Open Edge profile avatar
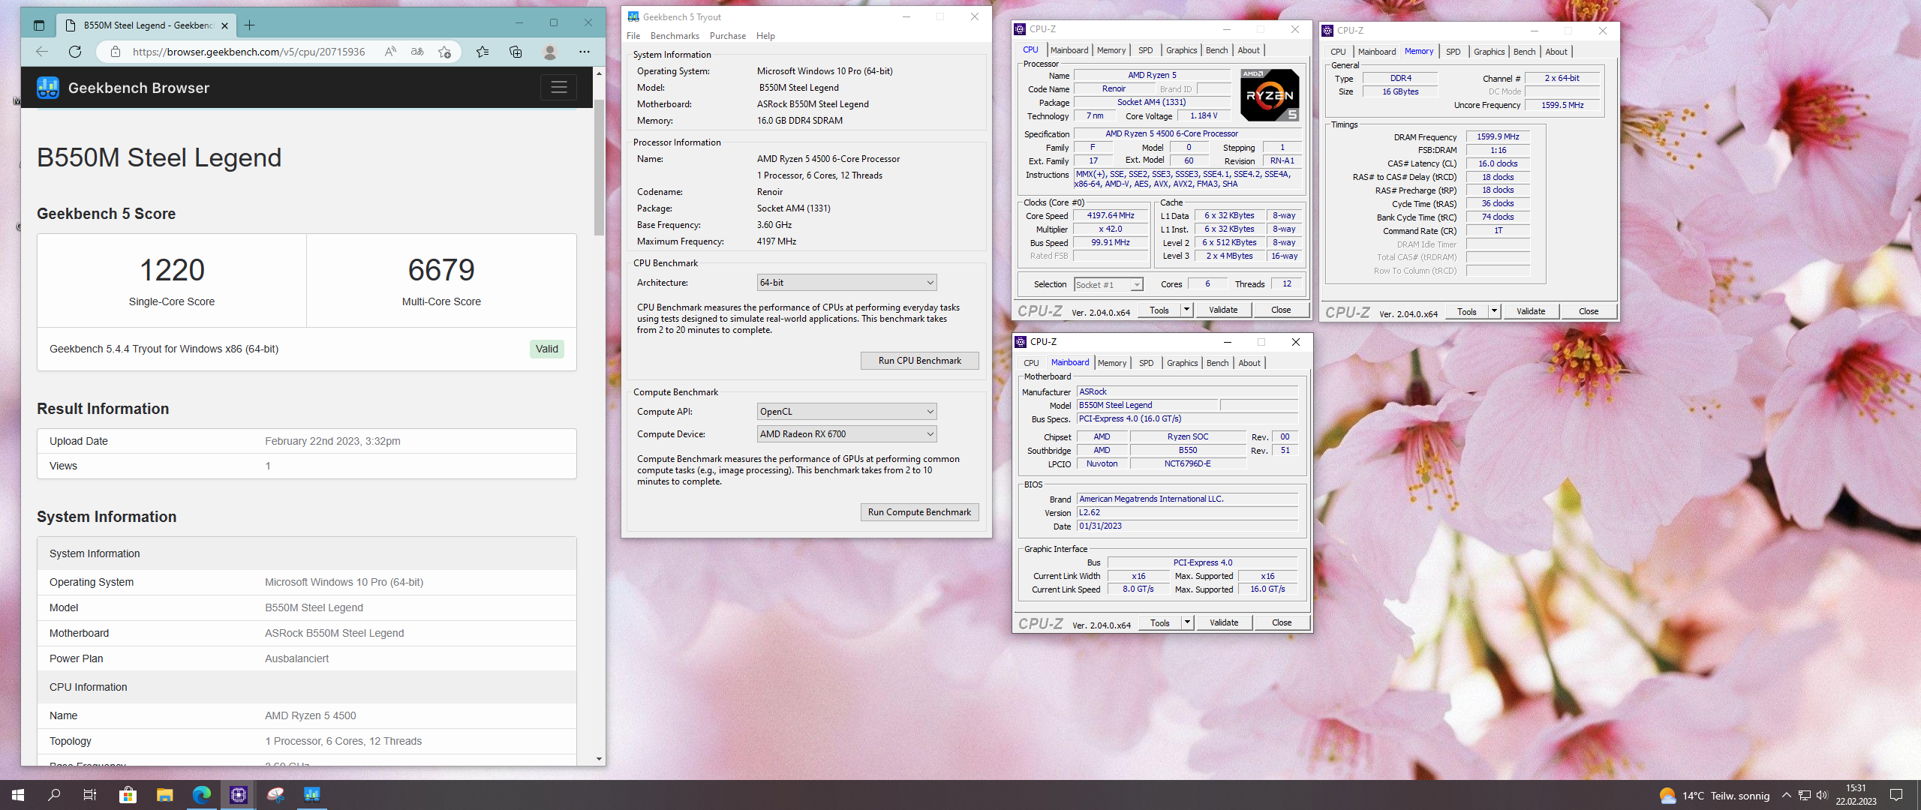The image size is (1921, 810). coord(550,52)
